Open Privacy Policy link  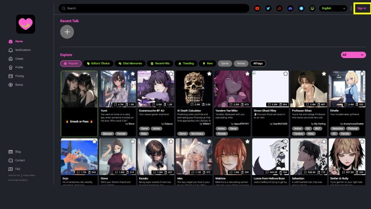(29, 176)
